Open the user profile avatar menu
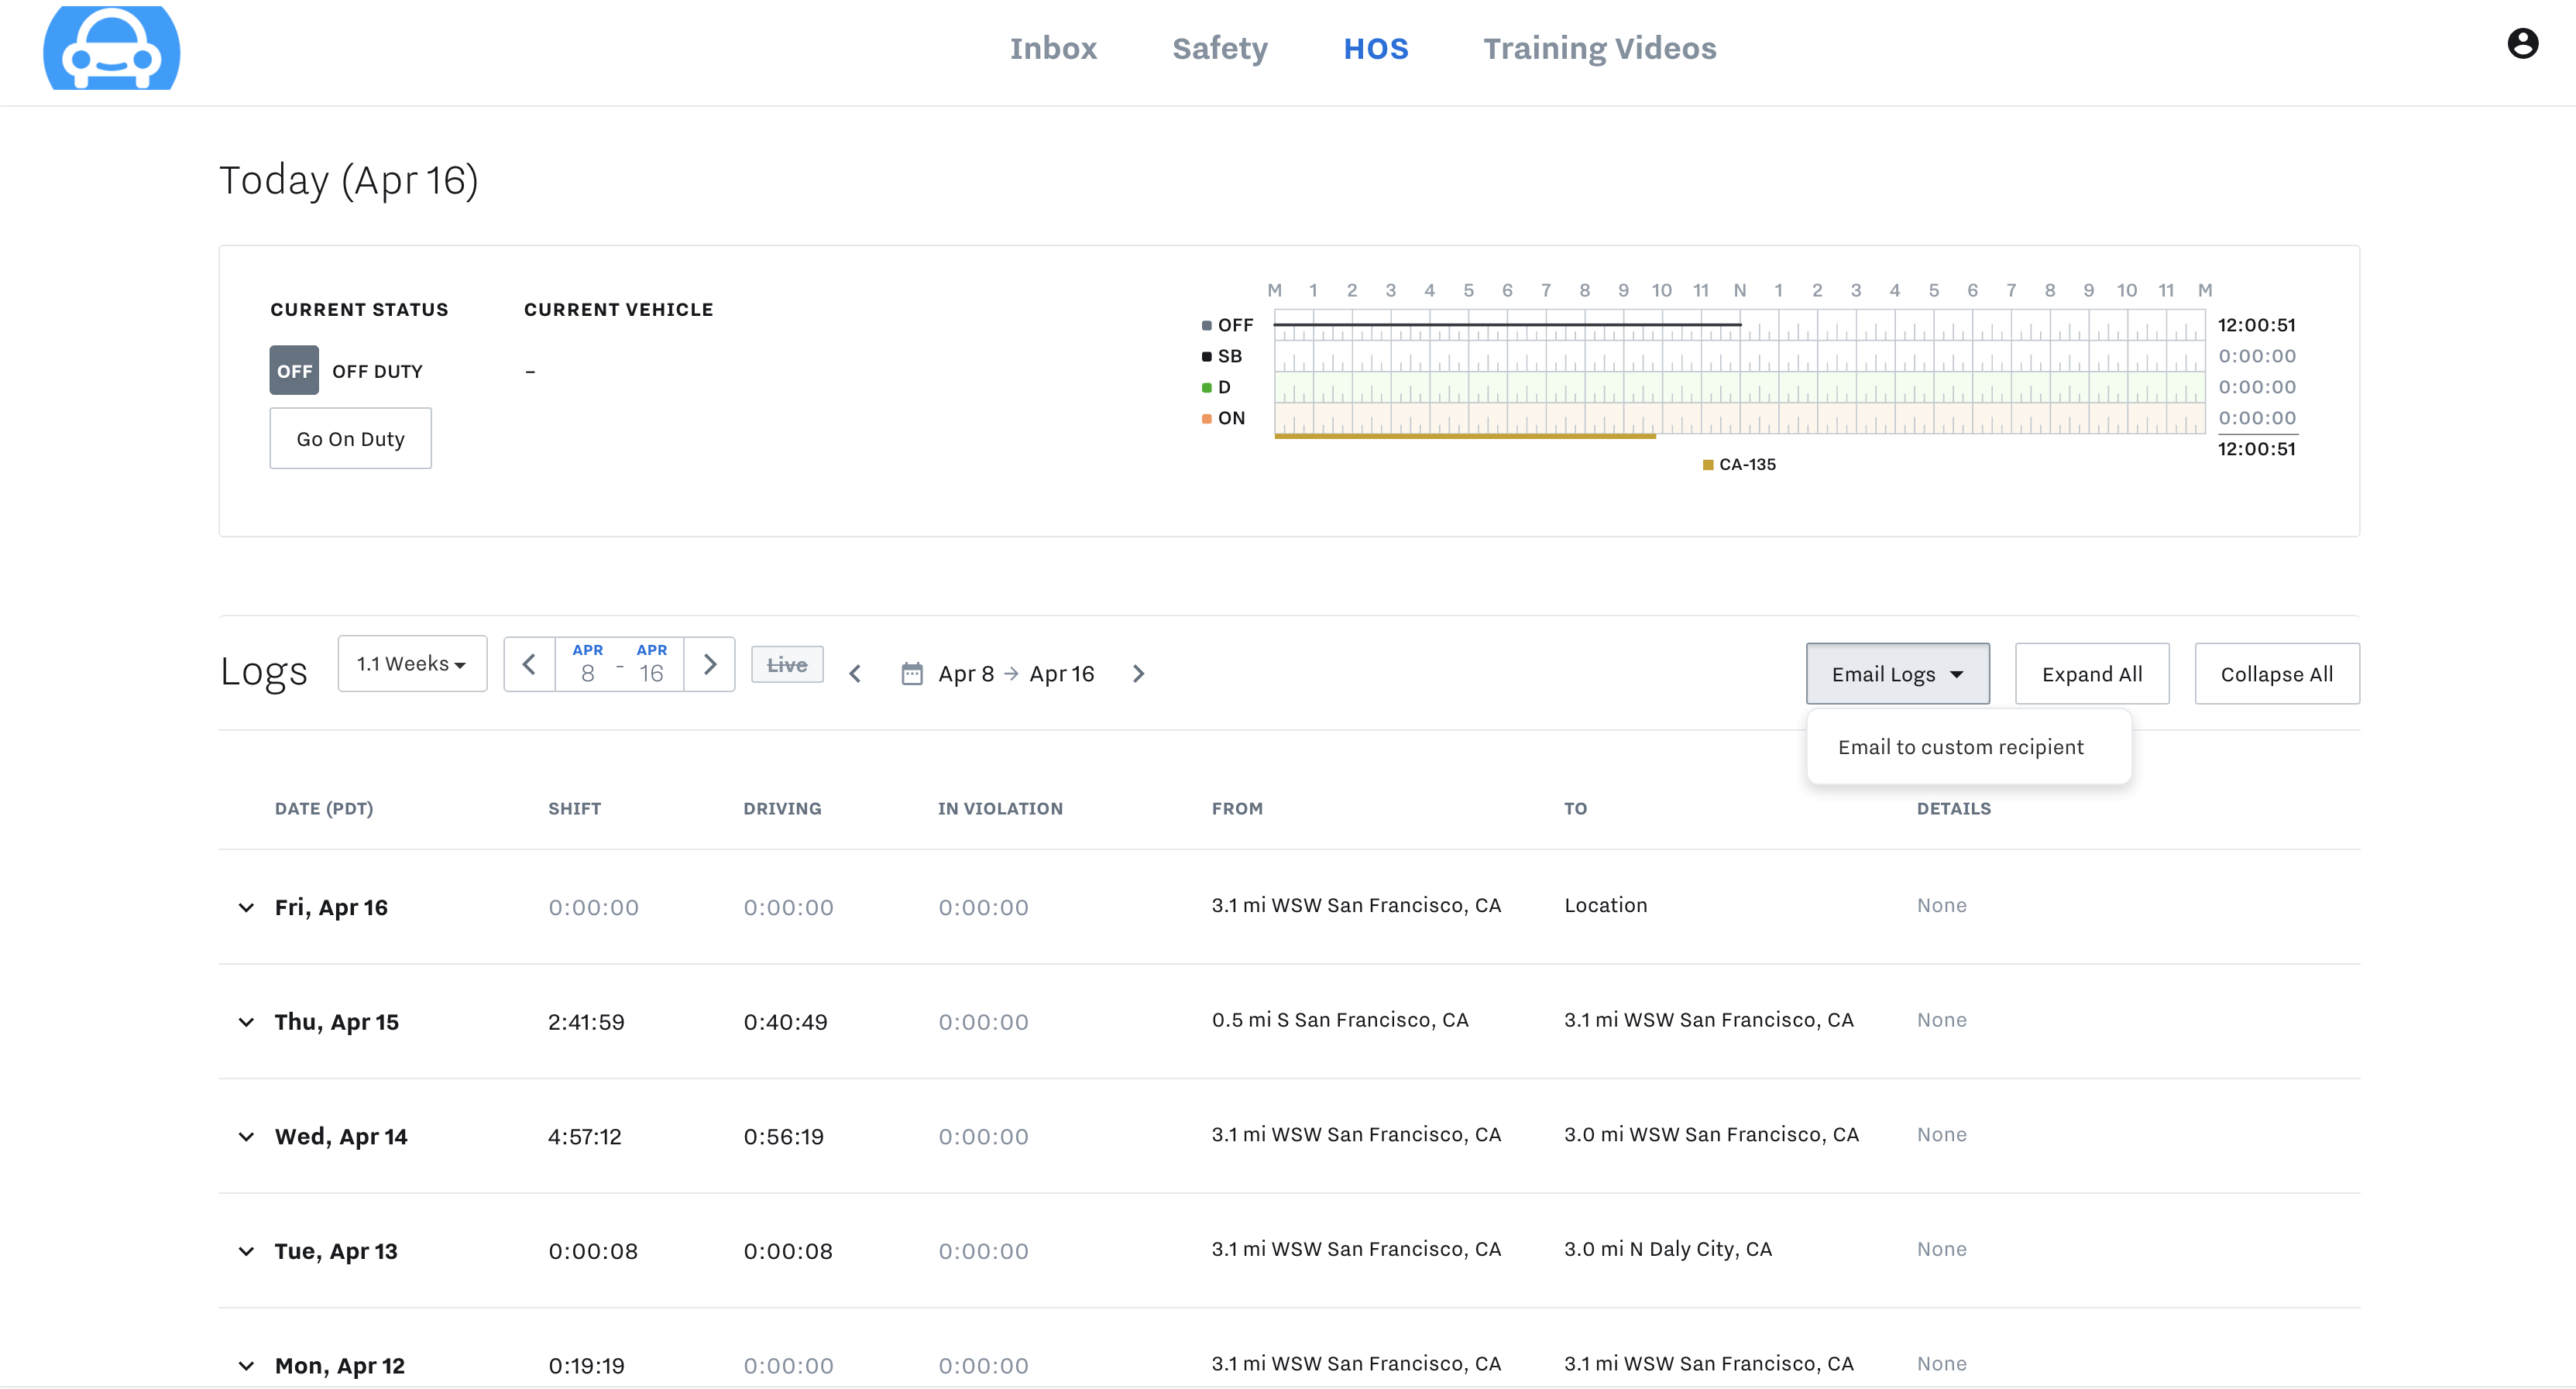This screenshot has height=1389, width=2576. [x=2524, y=43]
